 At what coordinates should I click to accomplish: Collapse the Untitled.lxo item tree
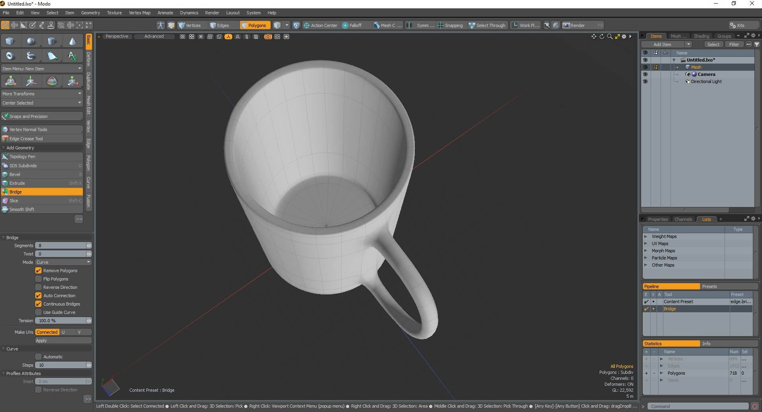click(674, 60)
